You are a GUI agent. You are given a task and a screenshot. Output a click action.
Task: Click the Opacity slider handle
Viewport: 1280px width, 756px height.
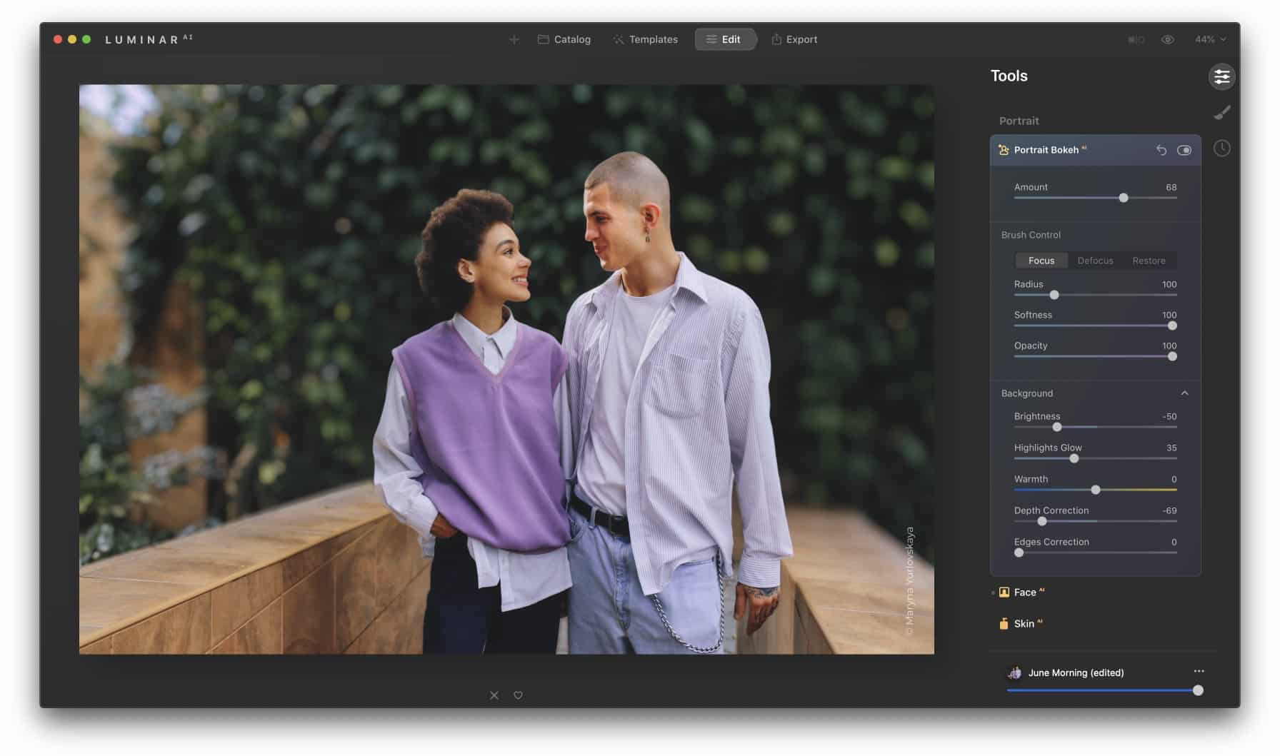point(1172,356)
